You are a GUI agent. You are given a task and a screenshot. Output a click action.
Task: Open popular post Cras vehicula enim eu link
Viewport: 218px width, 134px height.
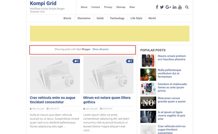click(x=171, y=129)
